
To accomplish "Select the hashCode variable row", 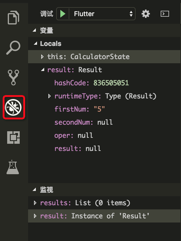I will (x=104, y=83).
